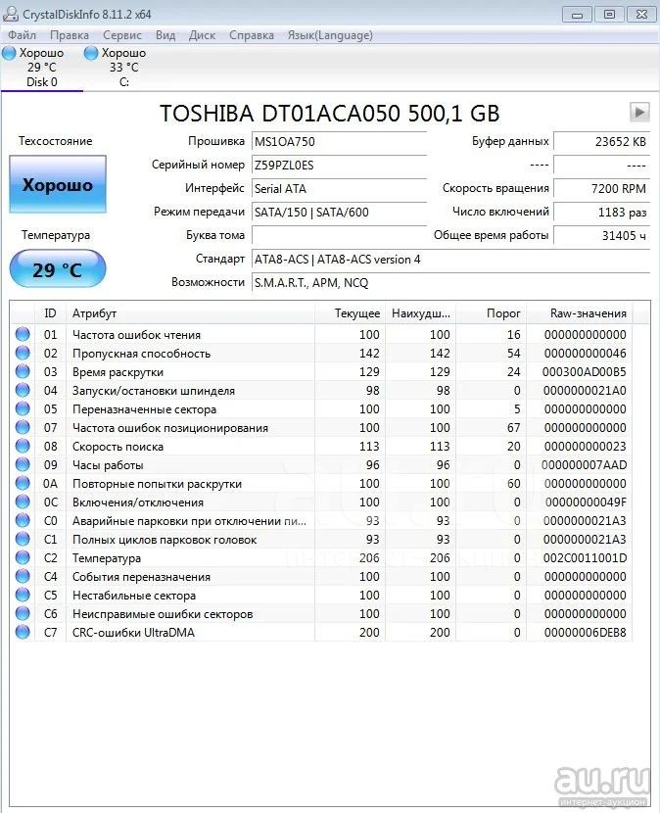Click raw value 000300AD00B5
660x813 pixels.
[x=585, y=372]
